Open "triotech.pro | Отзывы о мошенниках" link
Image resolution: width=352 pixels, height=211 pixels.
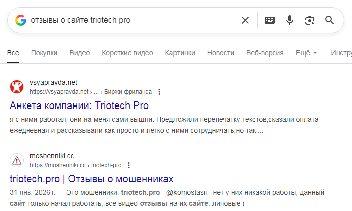click(x=91, y=179)
